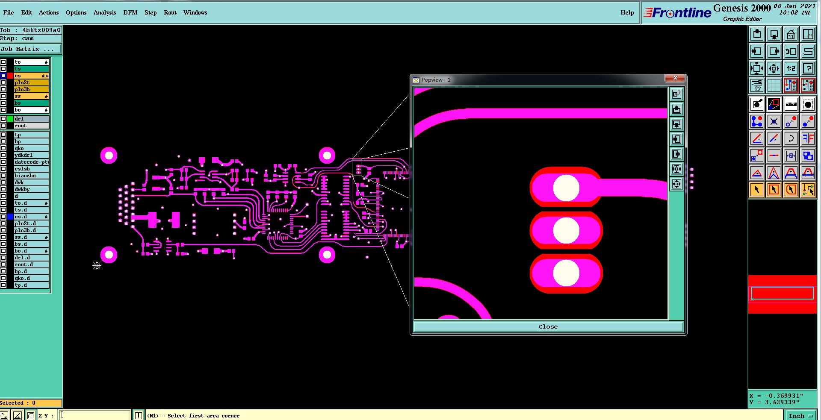Click the 'Selected : 0' status field
This screenshot has width=821, height=420.
[x=31, y=403]
